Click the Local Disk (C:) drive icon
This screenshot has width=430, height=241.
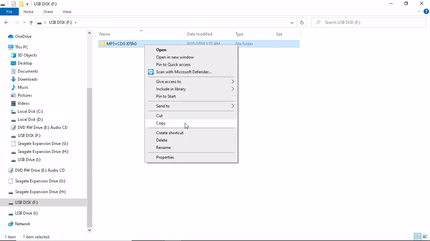13,111
